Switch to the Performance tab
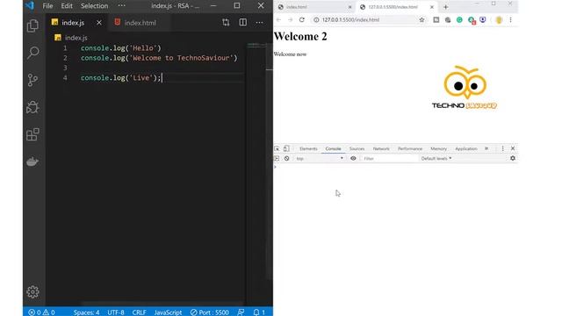The width and height of the screenshot is (562, 316). pyautogui.click(x=410, y=148)
